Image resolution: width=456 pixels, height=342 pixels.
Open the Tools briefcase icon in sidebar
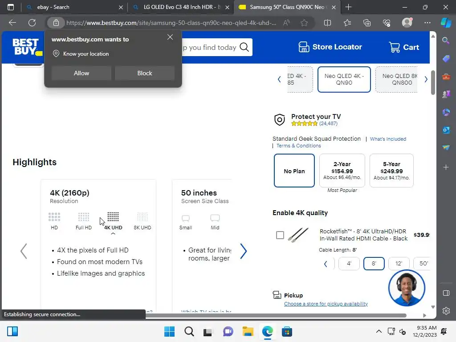pyautogui.click(x=446, y=77)
